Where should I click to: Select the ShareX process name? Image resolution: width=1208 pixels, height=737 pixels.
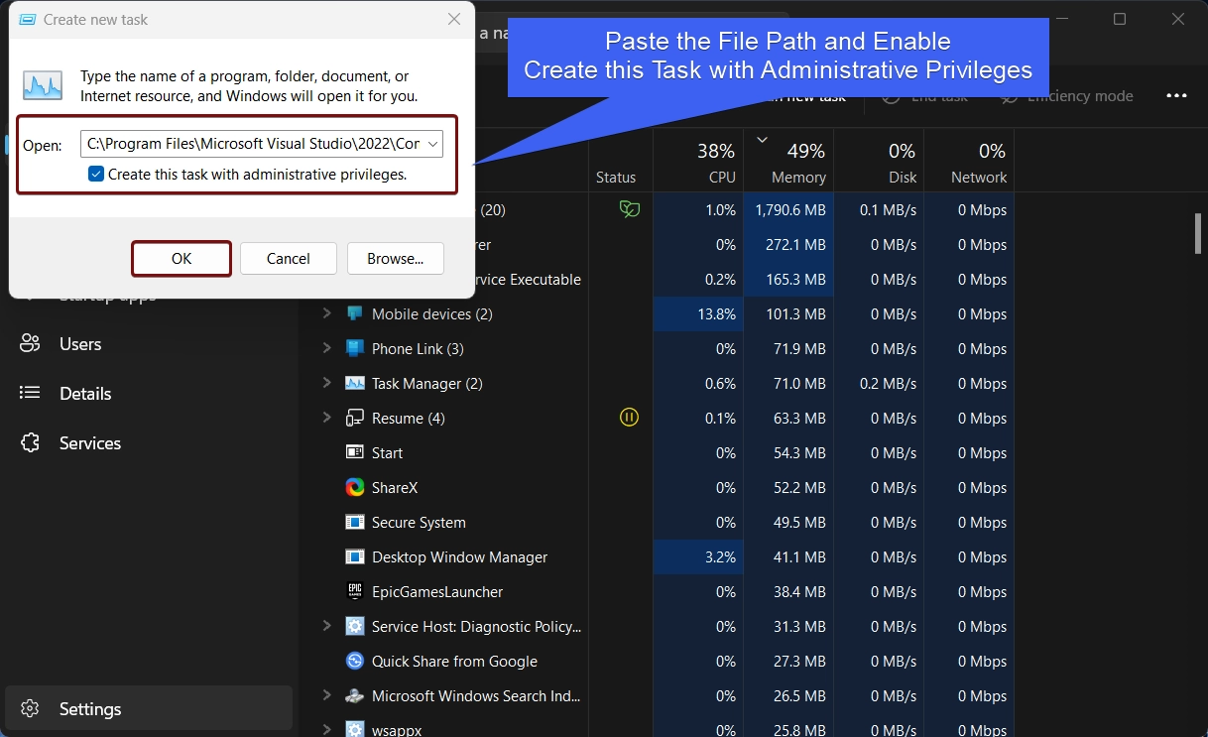click(x=396, y=487)
